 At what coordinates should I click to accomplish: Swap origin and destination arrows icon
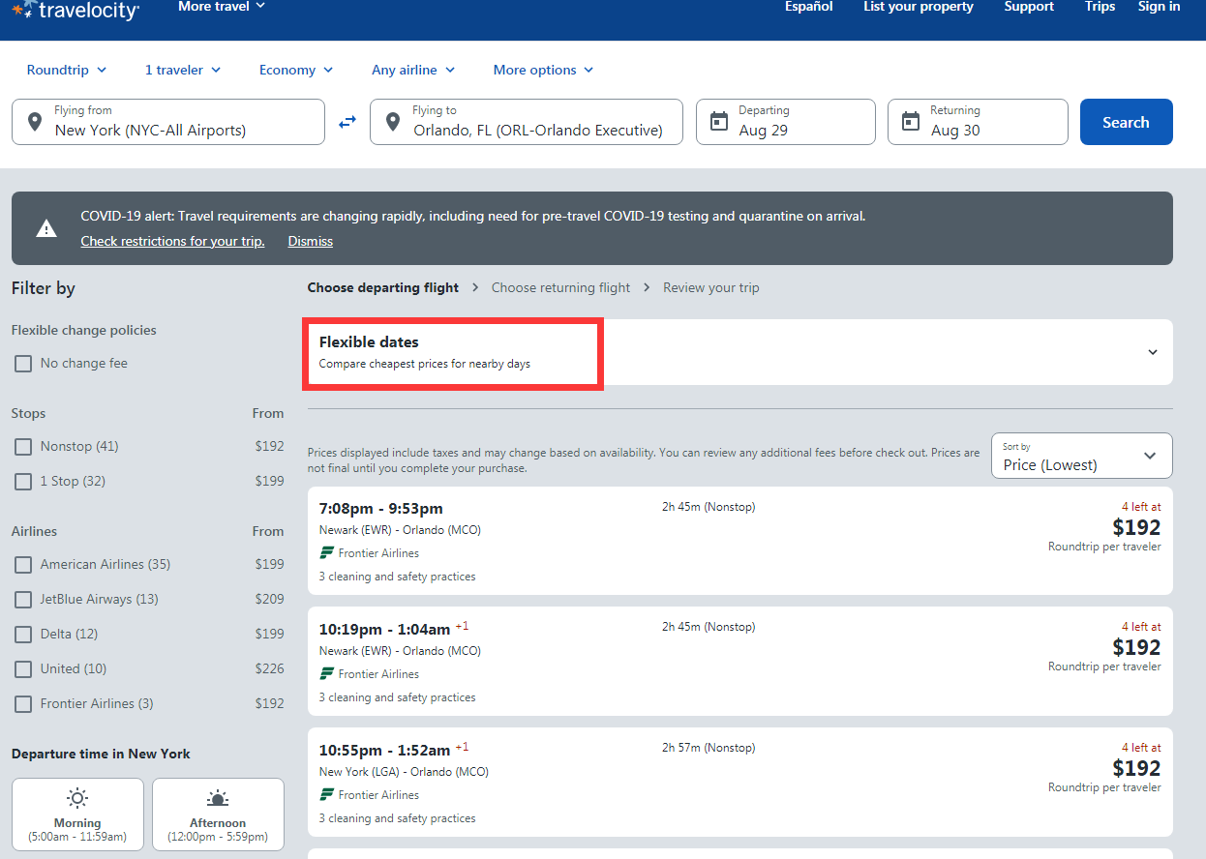(347, 123)
